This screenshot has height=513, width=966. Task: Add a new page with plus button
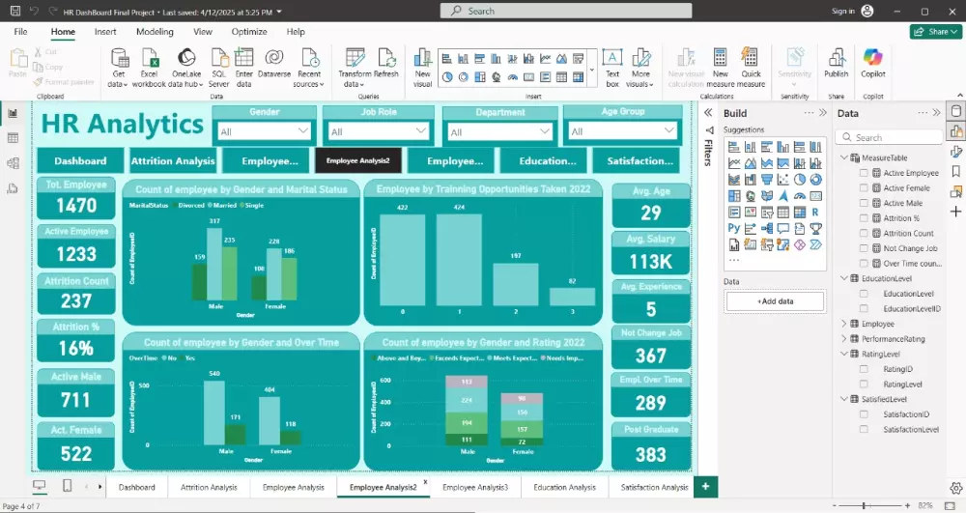coord(705,487)
